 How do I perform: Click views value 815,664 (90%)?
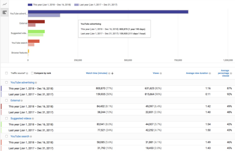click(x=153, y=94)
